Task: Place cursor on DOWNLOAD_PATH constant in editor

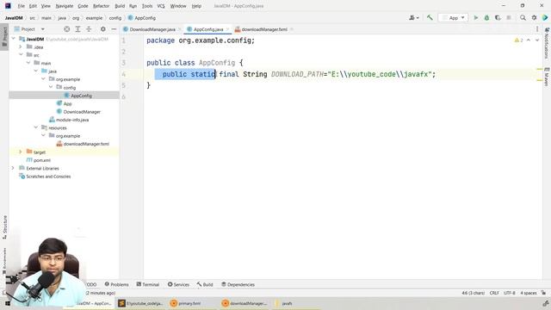Action: [x=297, y=74]
